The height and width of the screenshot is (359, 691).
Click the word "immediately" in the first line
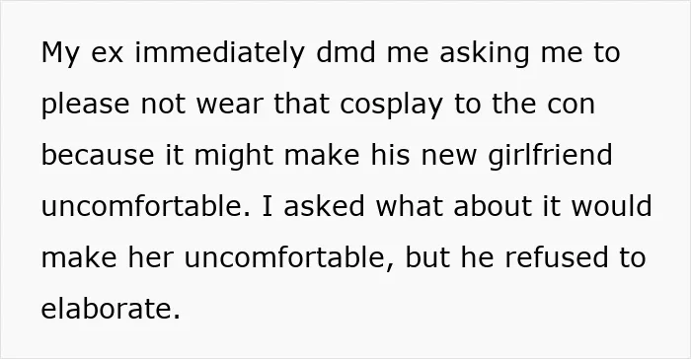tap(219, 53)
